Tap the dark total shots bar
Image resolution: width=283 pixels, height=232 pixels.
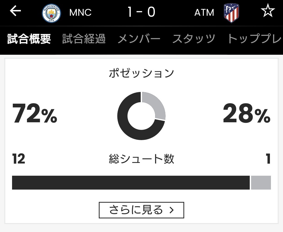click(x=131, y=183)
